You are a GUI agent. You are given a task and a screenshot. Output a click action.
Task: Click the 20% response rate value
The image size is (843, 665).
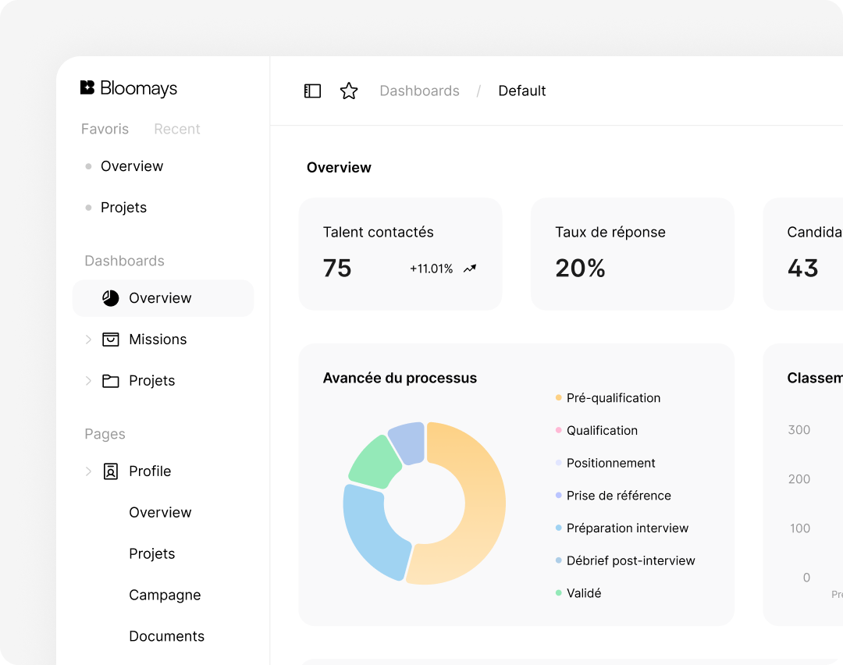580,268
